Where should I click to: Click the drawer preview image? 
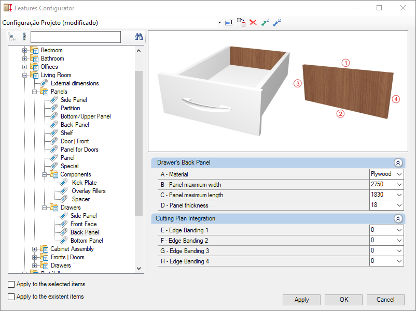click(278, 91)
